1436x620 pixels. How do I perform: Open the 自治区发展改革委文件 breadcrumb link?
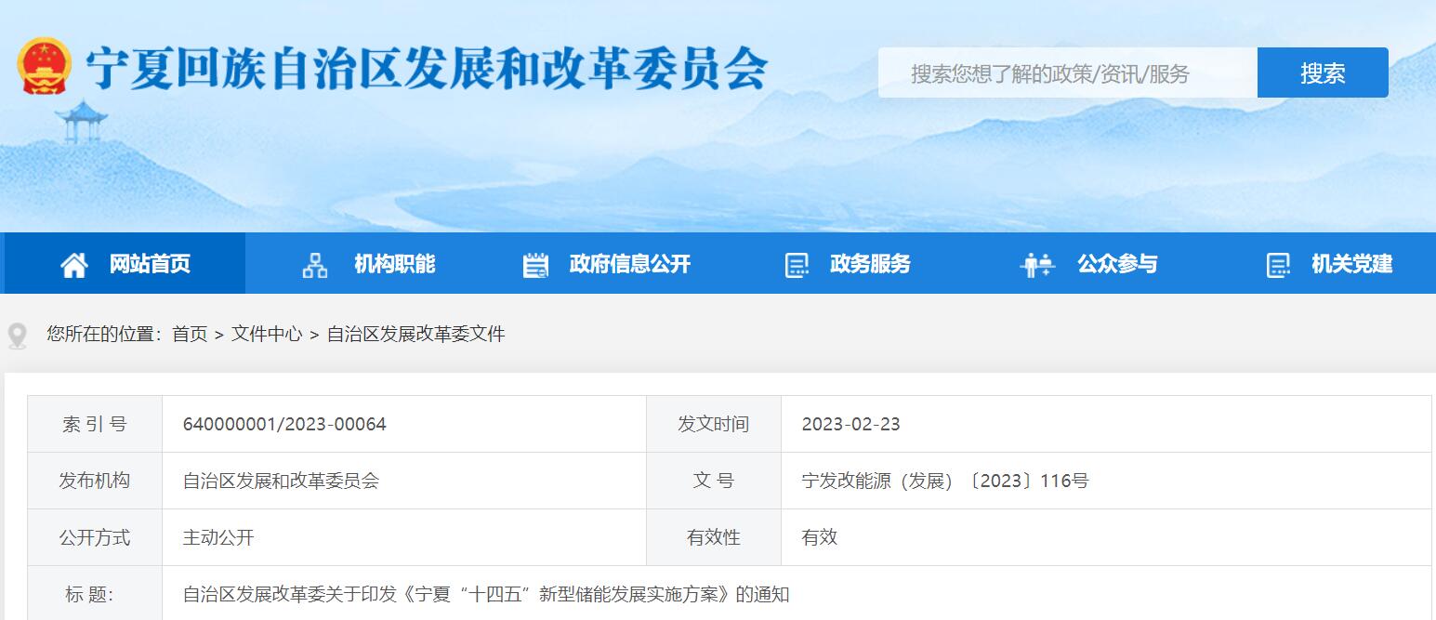pyautogui.click(x=415, y=334)
